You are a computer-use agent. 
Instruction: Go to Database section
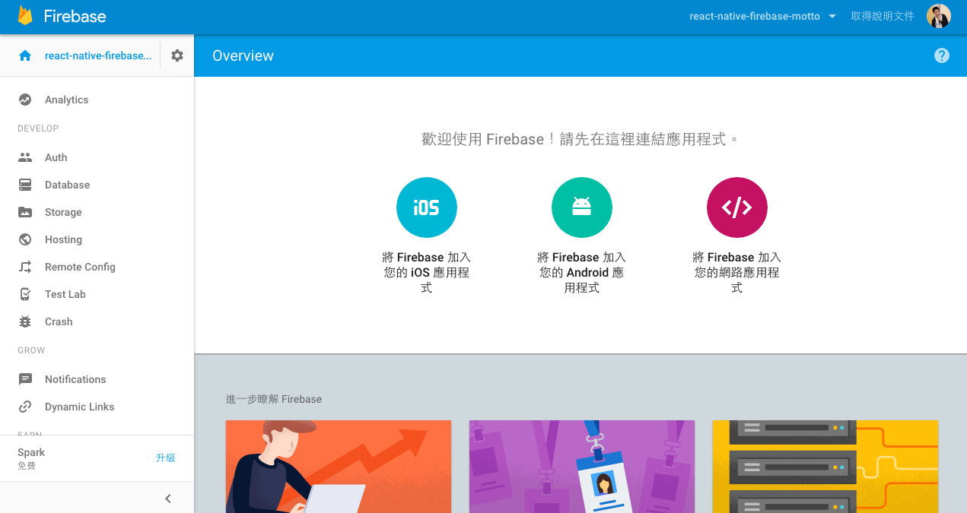click(x=67, y=185)
